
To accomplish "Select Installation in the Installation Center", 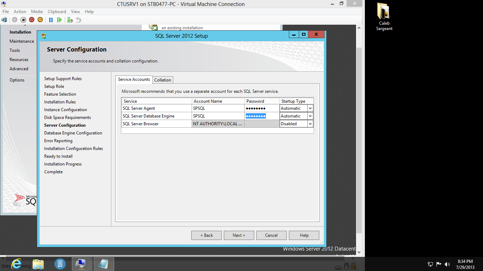I will 21,32.
